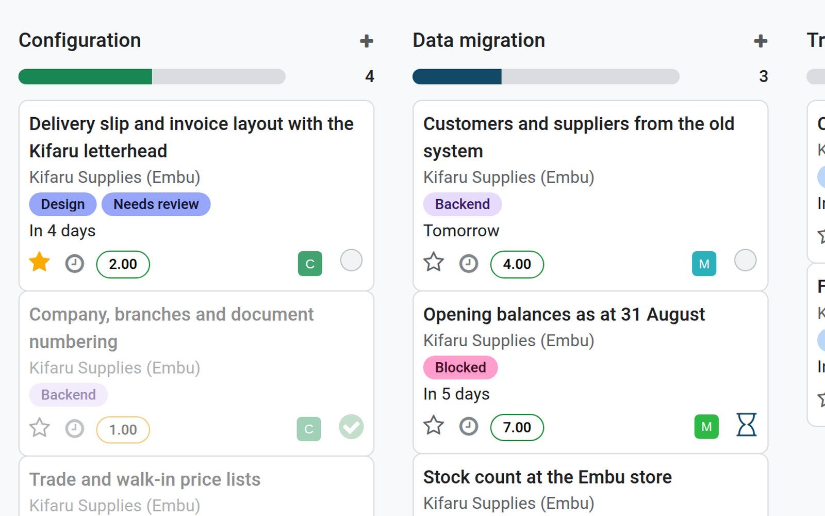Click the In 4 days deadline text
The image size is (825, 516).
[62, 231]
